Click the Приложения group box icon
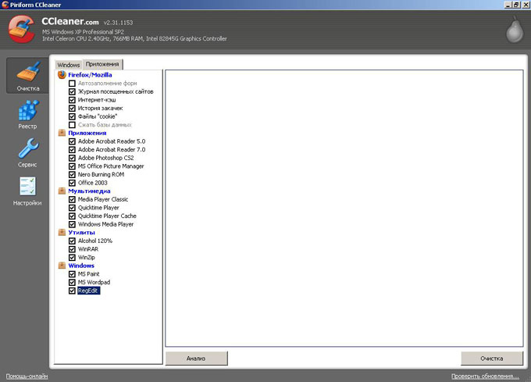The height and width of the screenshot is (382, 531). click(x=62, y=133)
